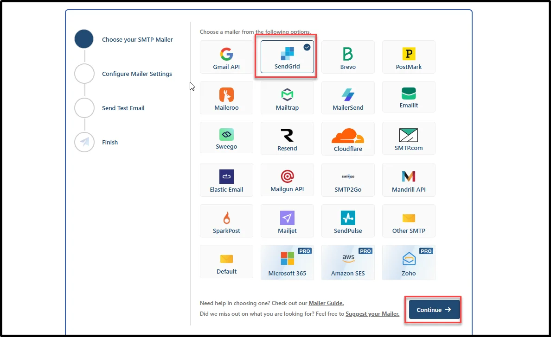Screen dimensions: 551x337
Task: Choose the Default mailer icon
Action: click(x=226, y=259)
